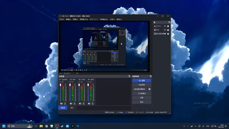Mute the 02 - Mic audio channel
Screen dimensions: 229x129
(x=71, y=103)
